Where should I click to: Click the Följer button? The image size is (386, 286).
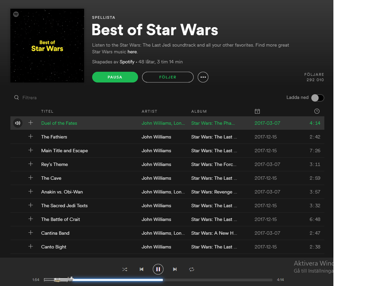168,77
